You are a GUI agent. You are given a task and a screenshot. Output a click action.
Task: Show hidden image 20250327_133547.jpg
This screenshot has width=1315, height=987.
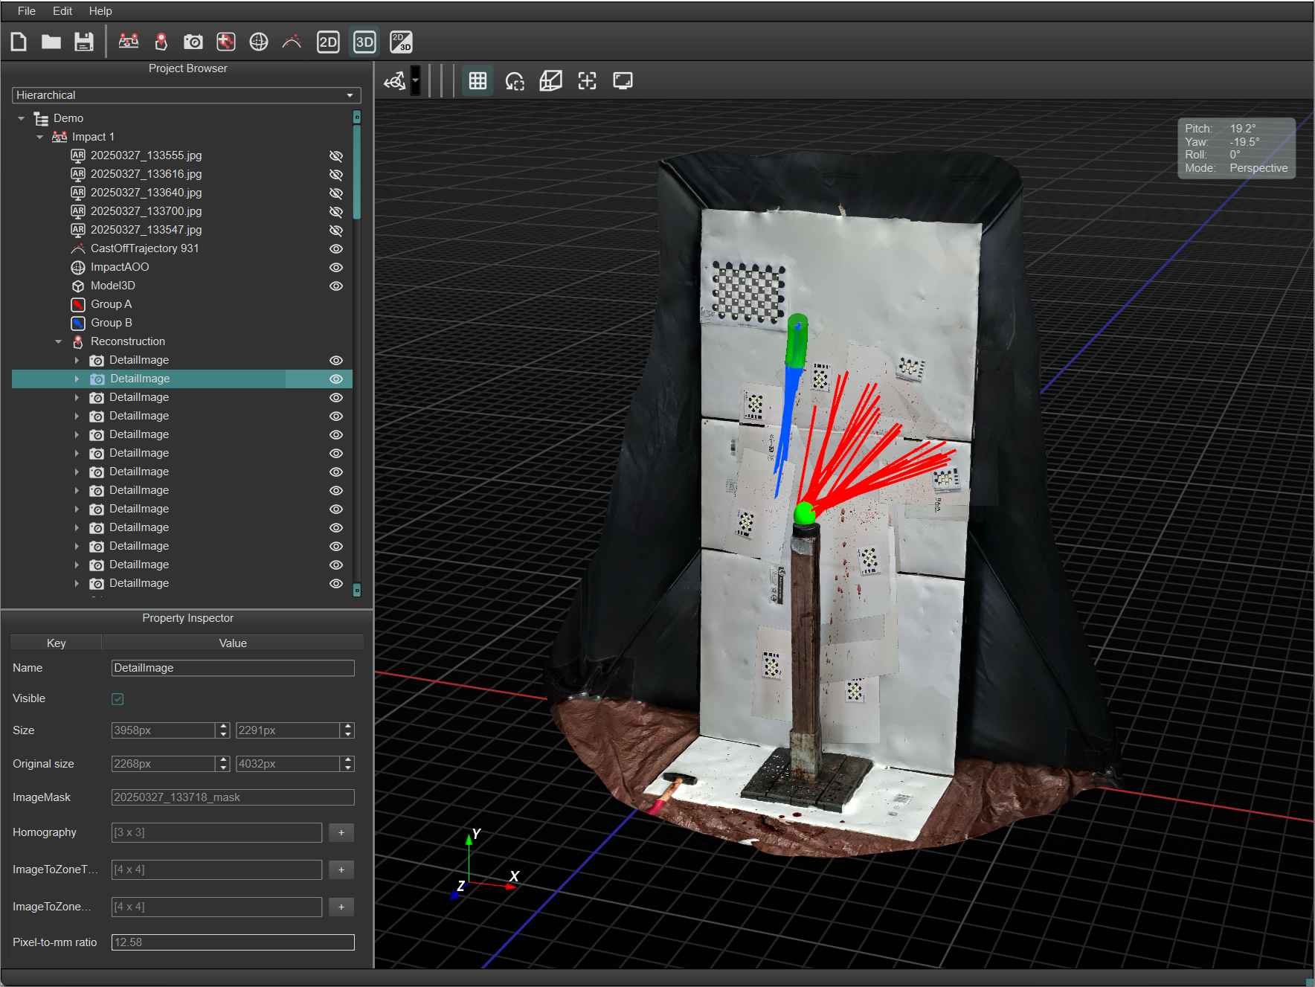pos(336,230)
